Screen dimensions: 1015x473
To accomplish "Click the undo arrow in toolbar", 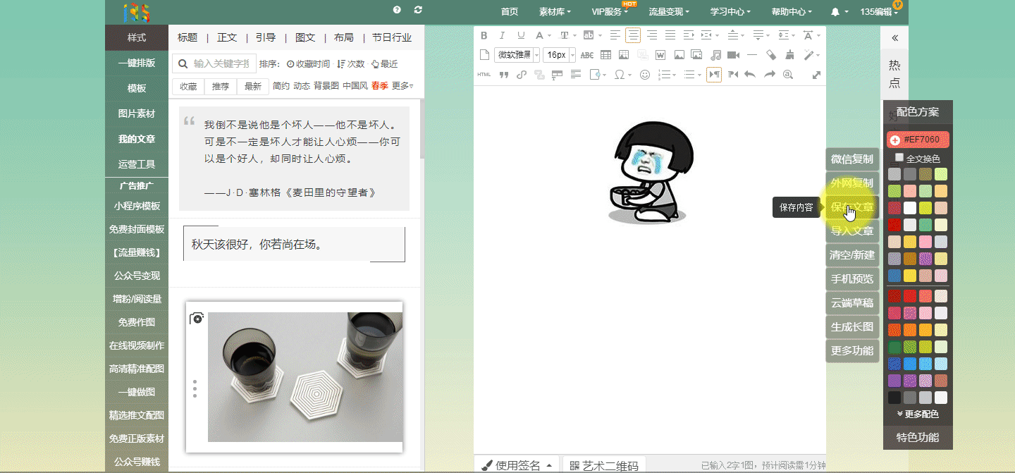I will pos(750,75).
